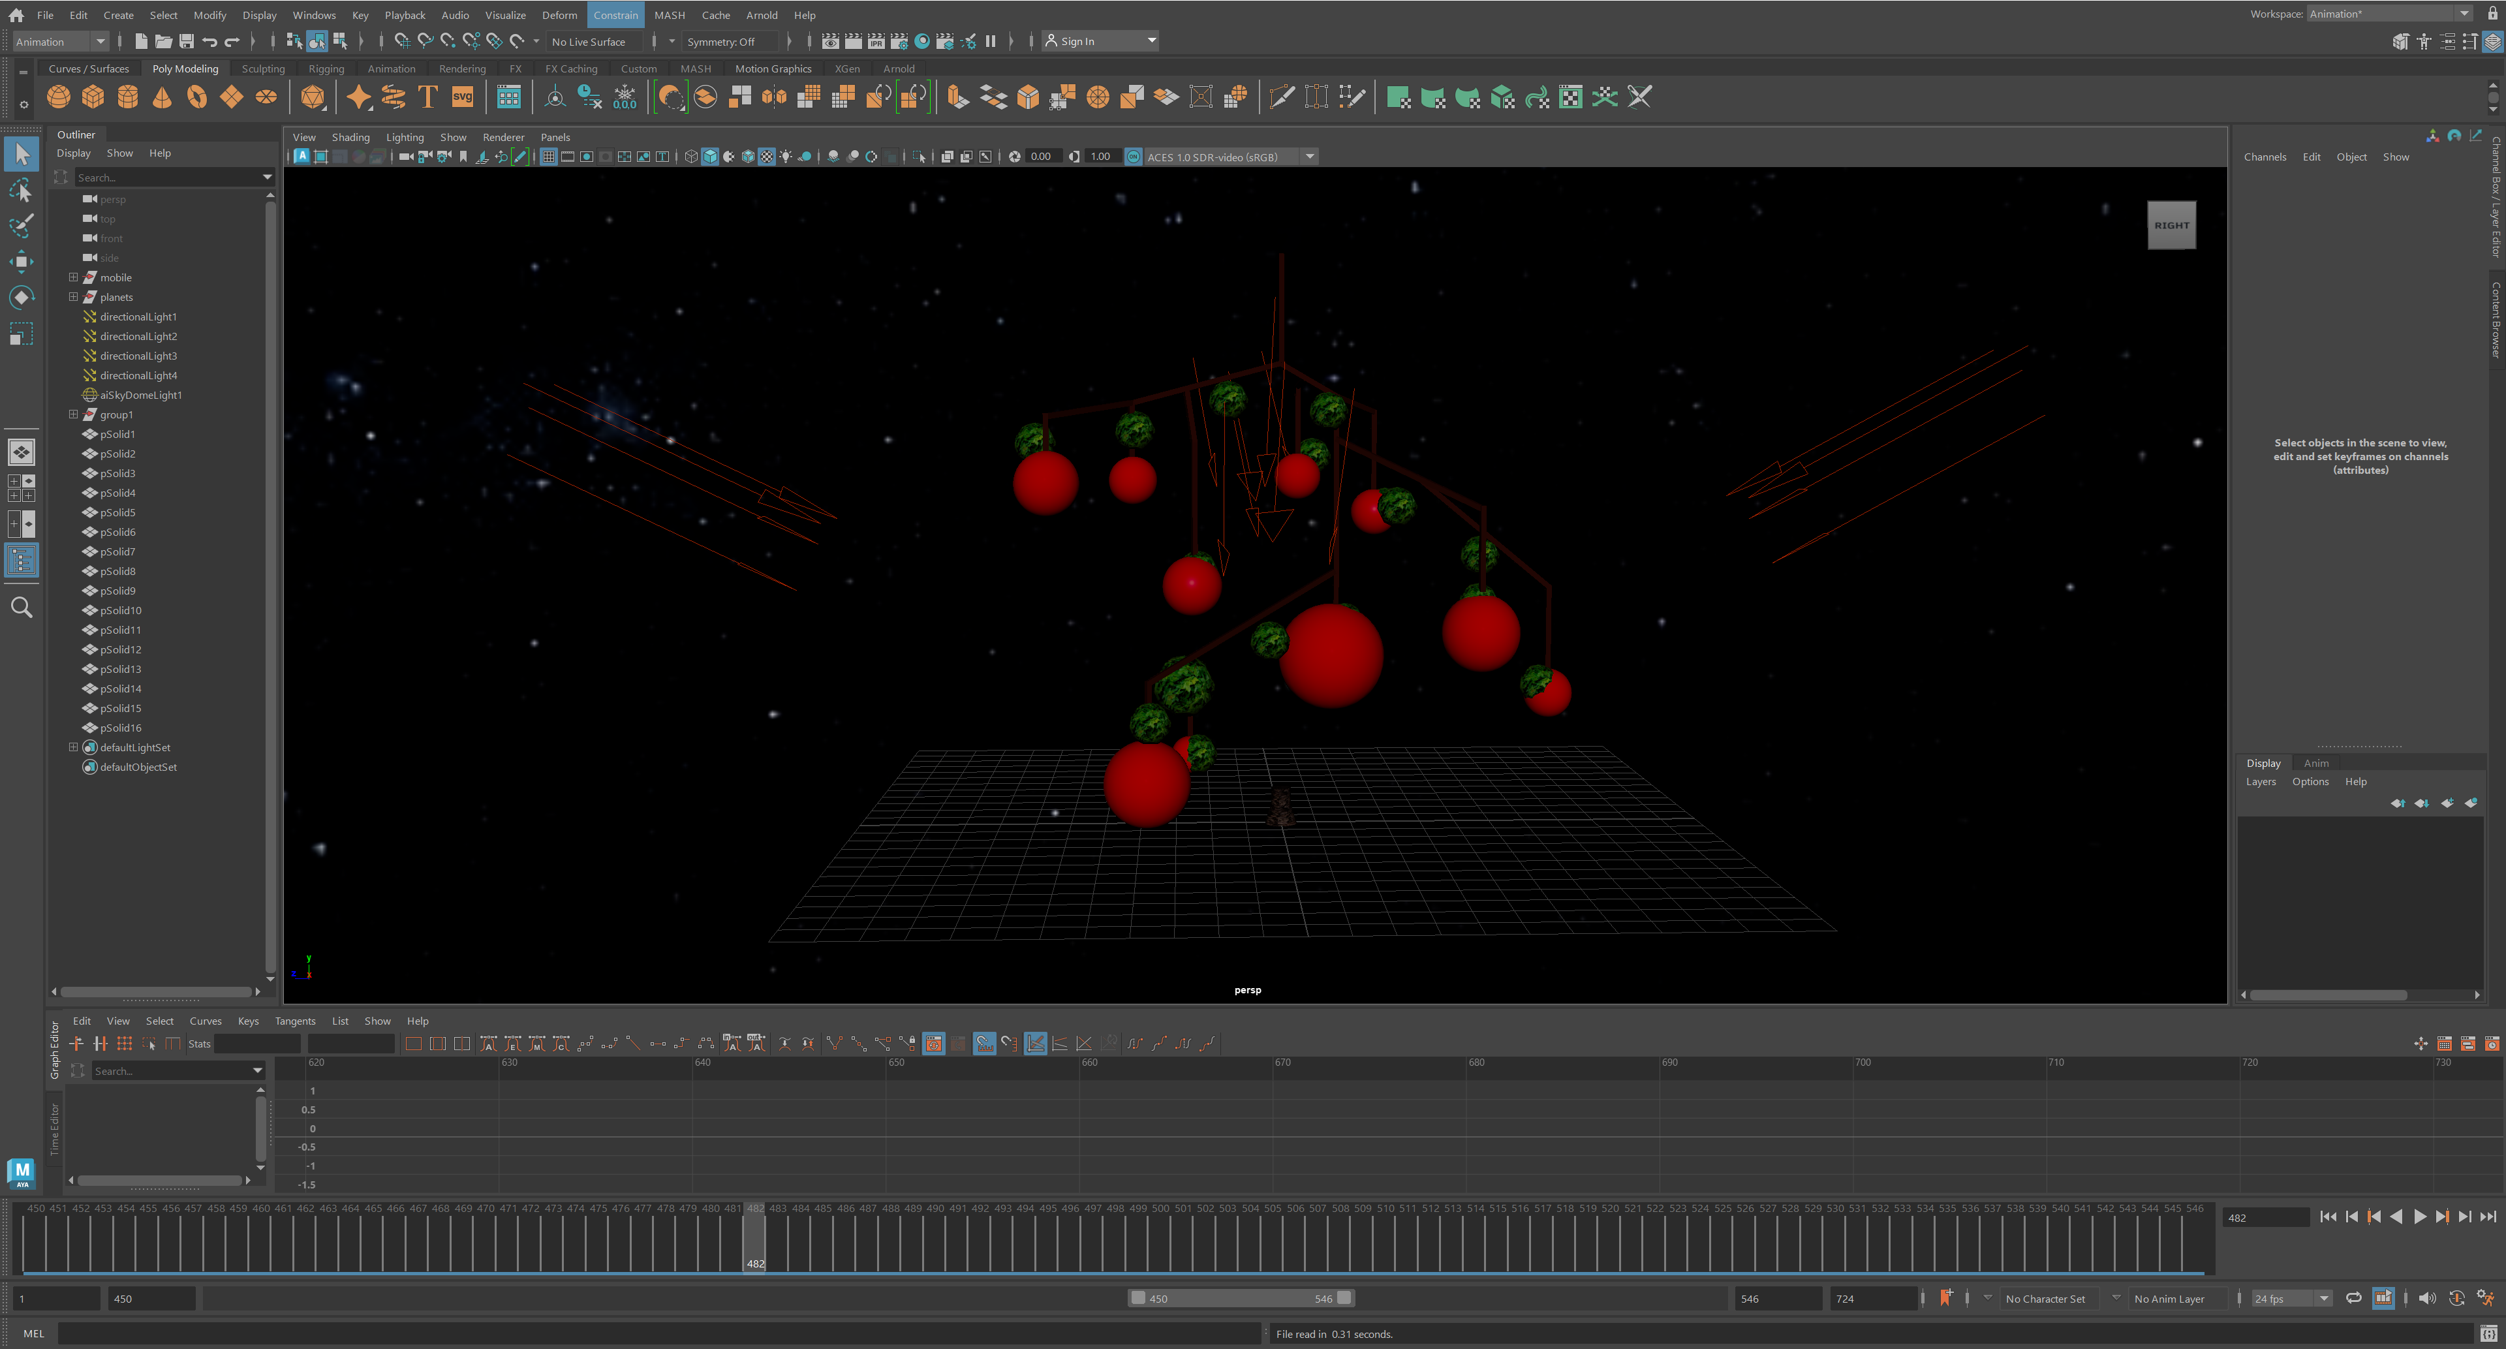The image size is (2506, 1349).
Task: Click the Undo arrow icon
Action: point(209,42)
